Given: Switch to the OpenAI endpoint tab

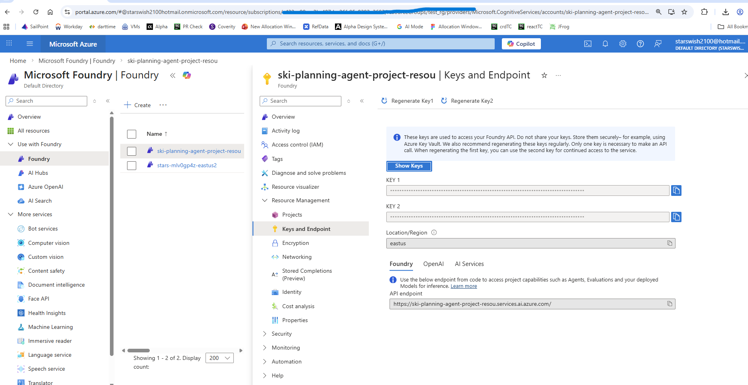Looking at the screenshot, I should click(x=433, y=264).
